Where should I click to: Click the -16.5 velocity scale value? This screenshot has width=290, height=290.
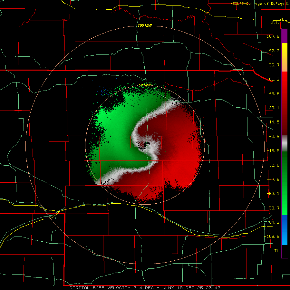coord(273,151)
